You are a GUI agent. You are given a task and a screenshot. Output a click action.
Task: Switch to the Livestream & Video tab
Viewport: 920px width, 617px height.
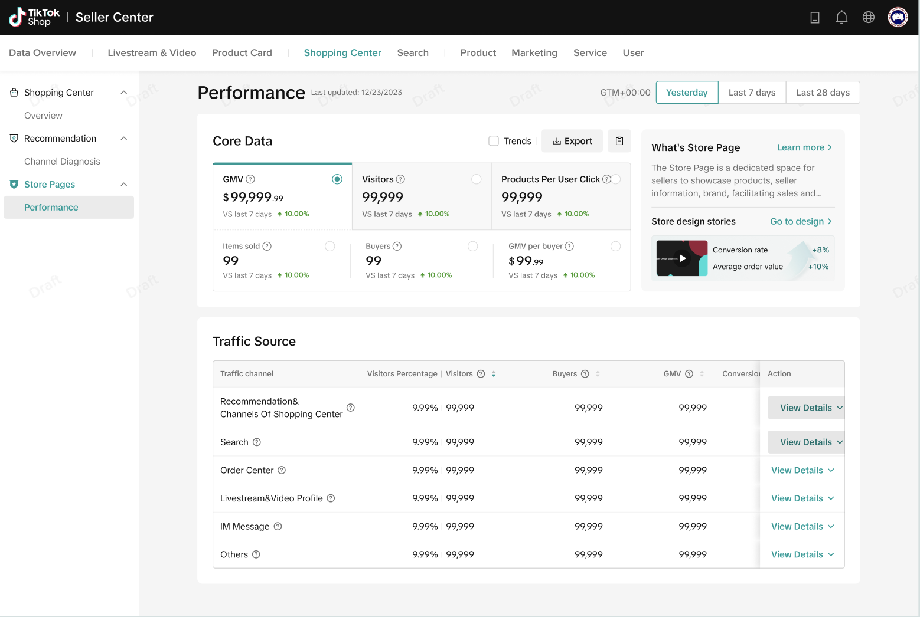152,53
